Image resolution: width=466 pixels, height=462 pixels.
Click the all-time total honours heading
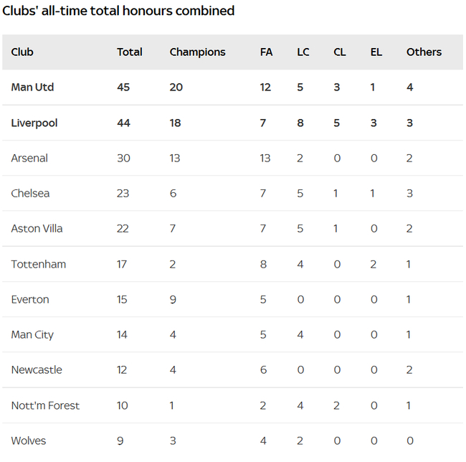pyautogui.click(x=118, y=11)
